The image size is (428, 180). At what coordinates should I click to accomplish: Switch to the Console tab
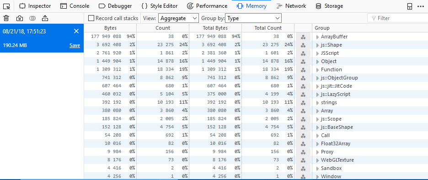click(x=75, y=6)
